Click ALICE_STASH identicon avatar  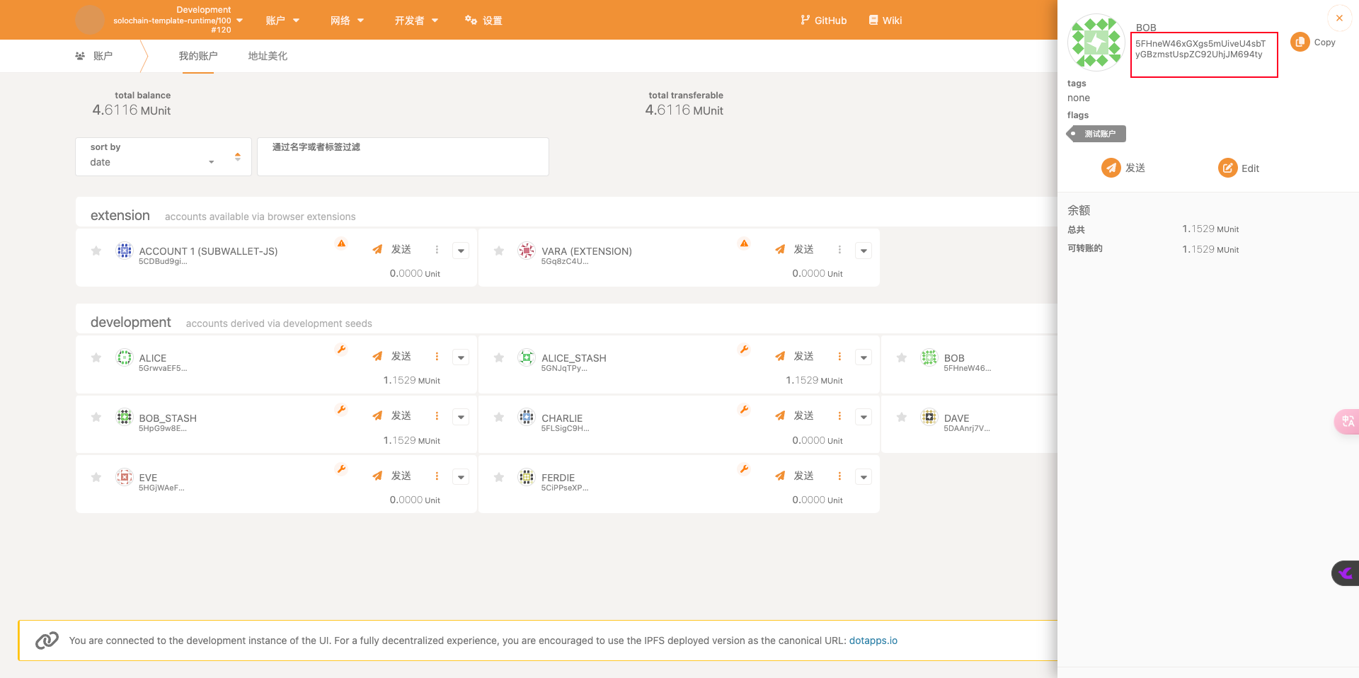point(527,357)
